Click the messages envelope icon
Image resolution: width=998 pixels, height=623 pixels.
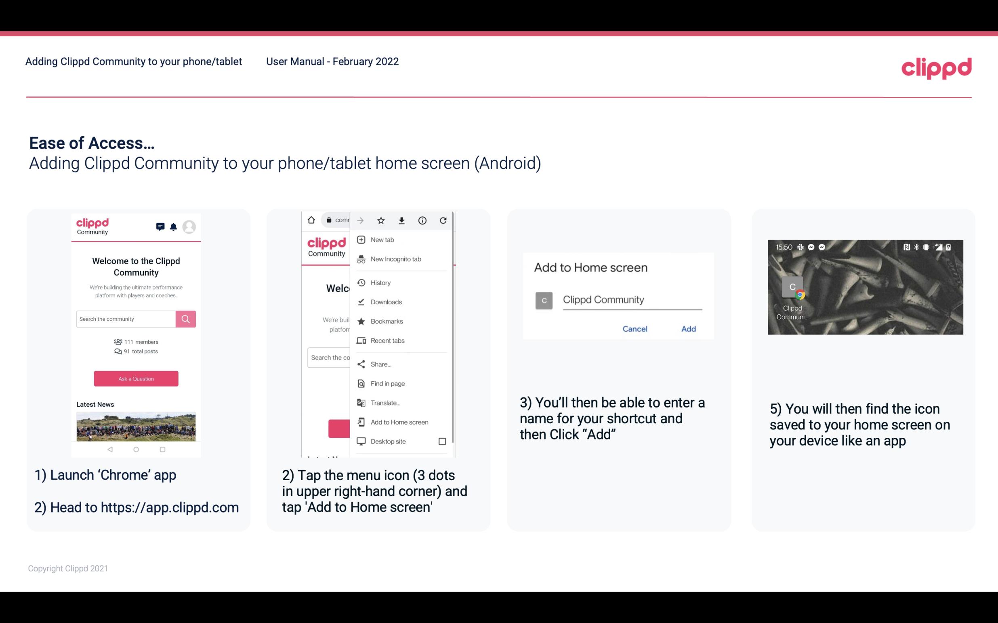159,228
